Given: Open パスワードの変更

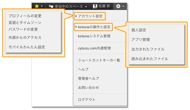Looking at the screenshot, I should coord(23,29).
